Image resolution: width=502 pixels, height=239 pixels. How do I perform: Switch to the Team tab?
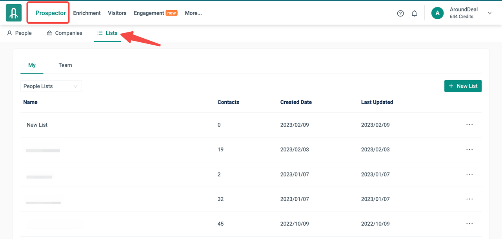pos(65,65)
